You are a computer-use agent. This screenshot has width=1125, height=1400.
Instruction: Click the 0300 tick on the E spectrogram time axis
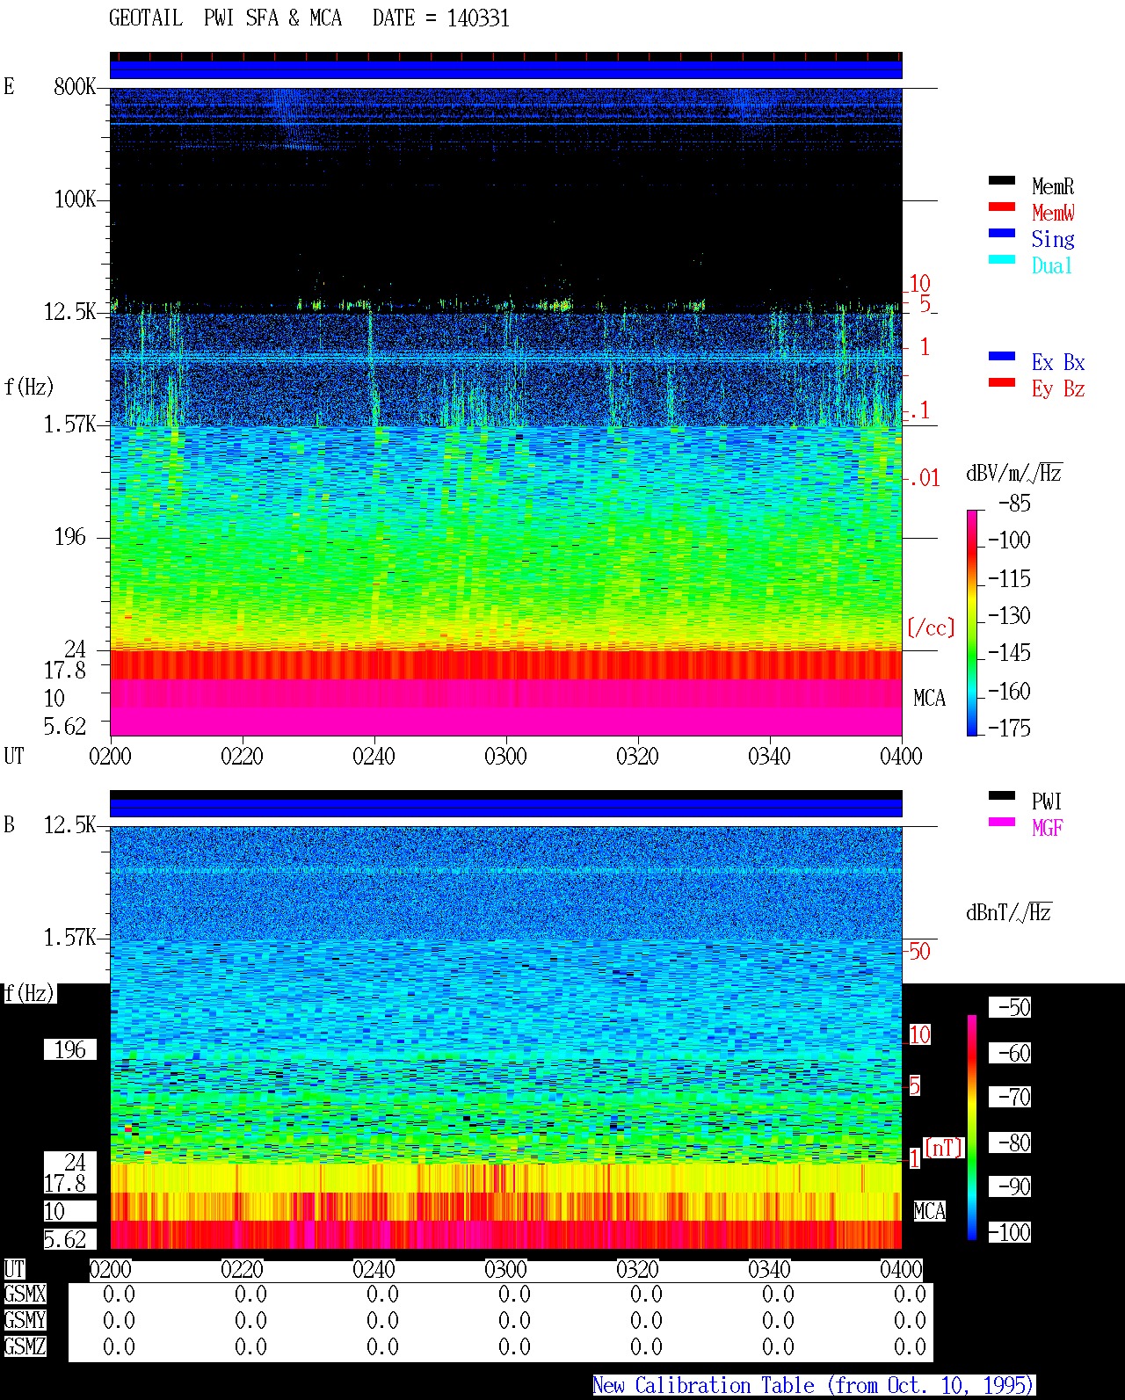(505, 756)
